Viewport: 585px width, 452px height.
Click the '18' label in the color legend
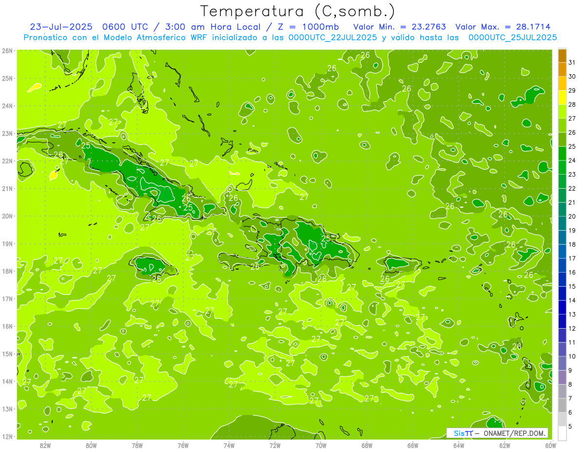click(572, 244)
